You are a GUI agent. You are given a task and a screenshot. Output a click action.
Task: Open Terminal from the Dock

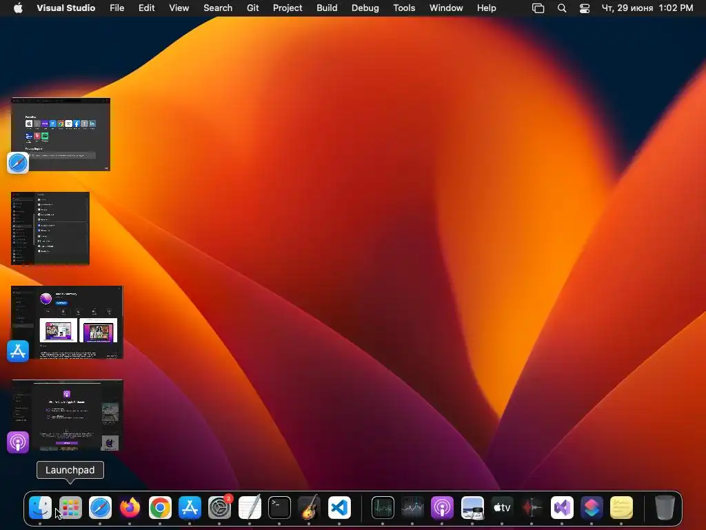279,507
